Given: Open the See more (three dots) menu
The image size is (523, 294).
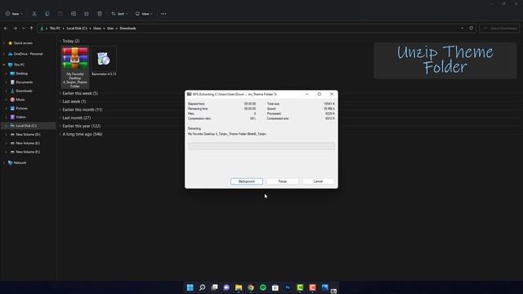Looking at the screenshot, I should (x=163, y=14).
